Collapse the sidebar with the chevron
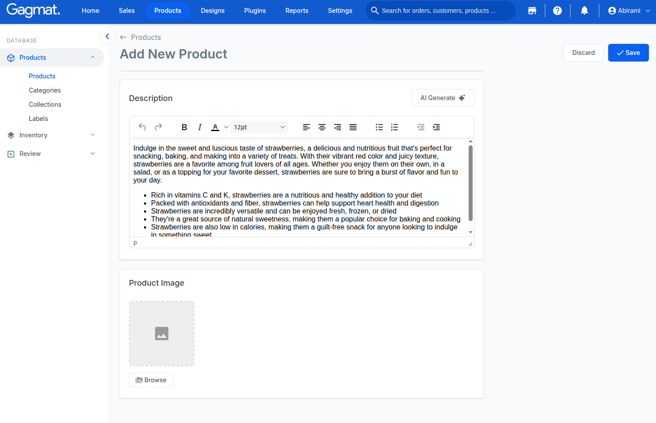 click(x=107, y=36)
